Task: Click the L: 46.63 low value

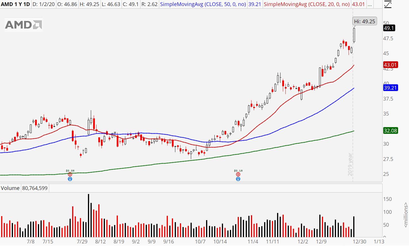Action: [111, 4]
